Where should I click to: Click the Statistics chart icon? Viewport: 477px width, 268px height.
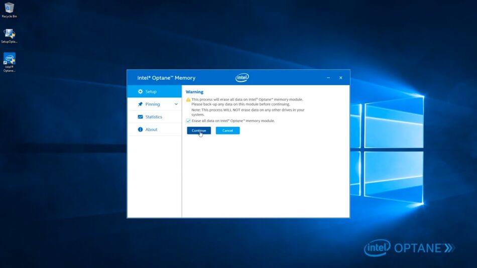(x=140, y=117)
